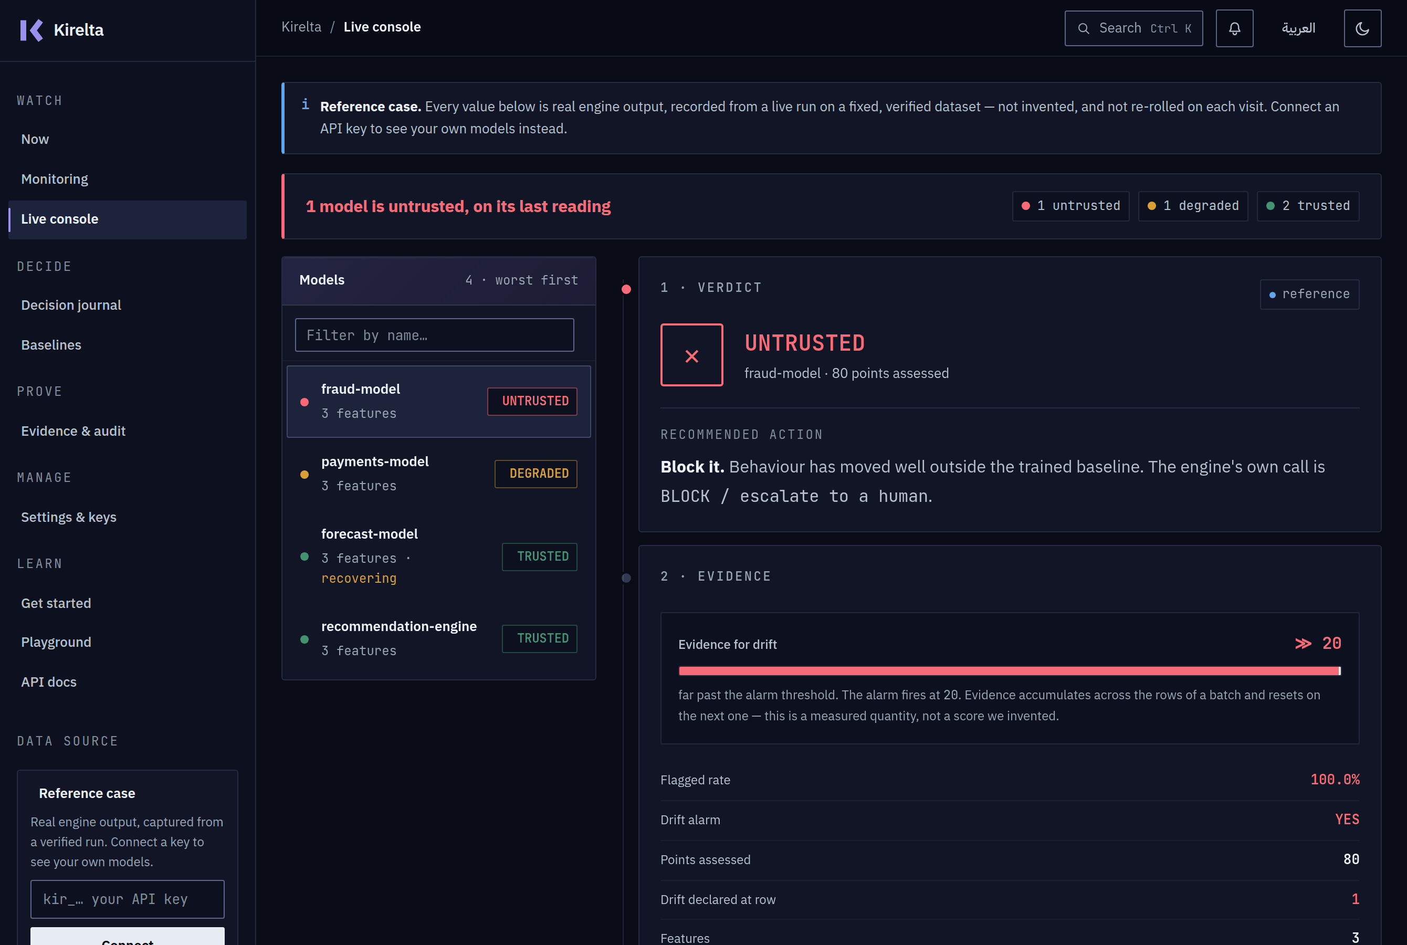Click the red X untrusted verdict icon
Image resolution: width=1407 pixels, height=945 pixels.
pos(691,355)
